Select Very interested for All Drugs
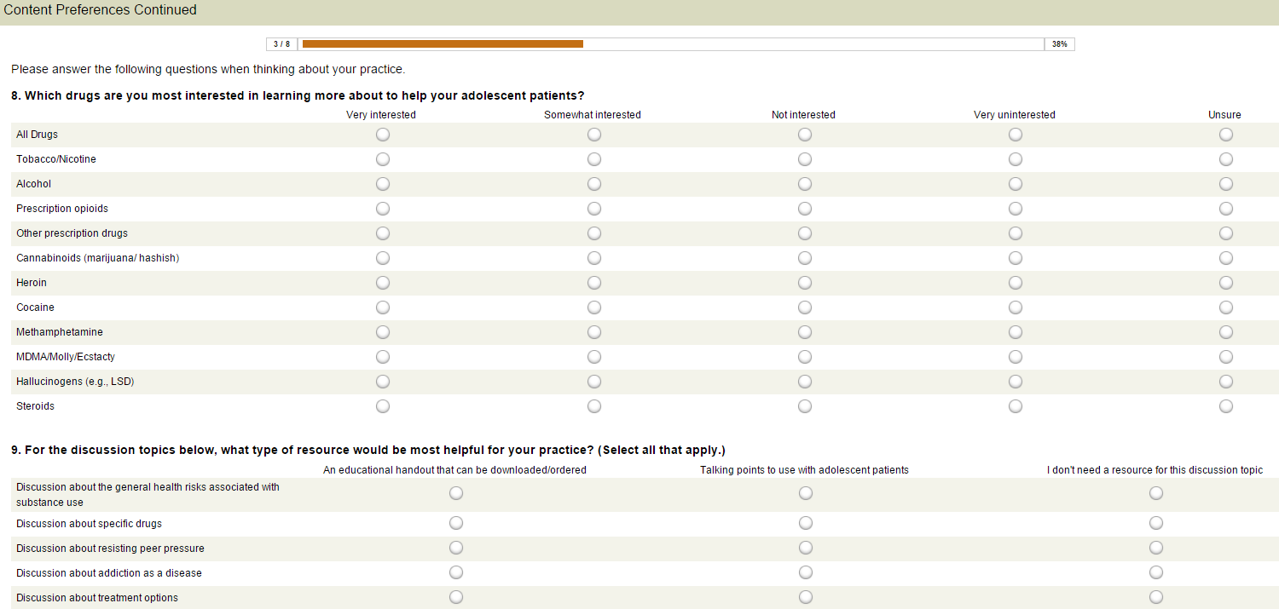This screenshot has width=1279, height=609. pos(383,135)
